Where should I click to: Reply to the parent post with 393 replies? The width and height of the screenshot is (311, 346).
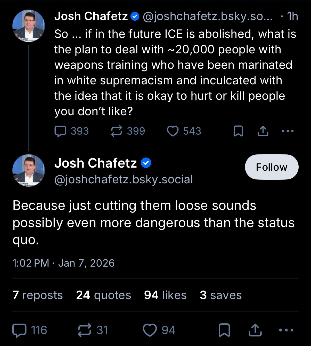tap(61, 131)
